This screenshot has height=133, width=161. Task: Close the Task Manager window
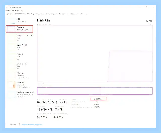pos(153,7)
